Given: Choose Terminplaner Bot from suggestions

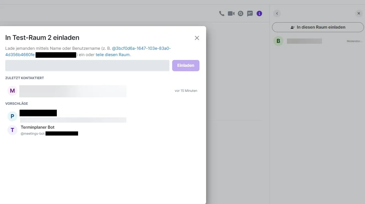Looking at the screenshot, I should [x=38, y=127].
